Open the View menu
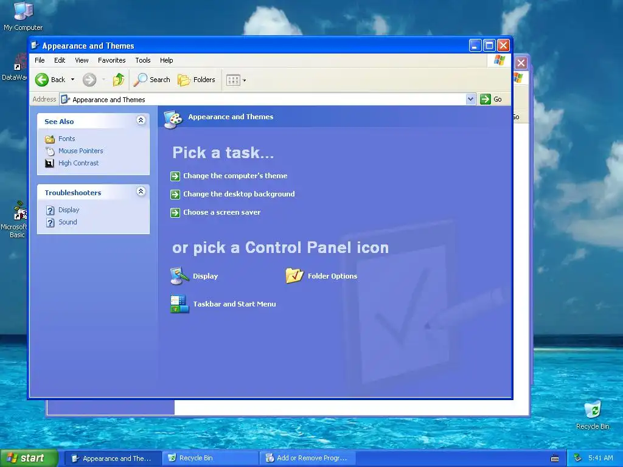The image size is (623, 467). [x=82, y=60]
